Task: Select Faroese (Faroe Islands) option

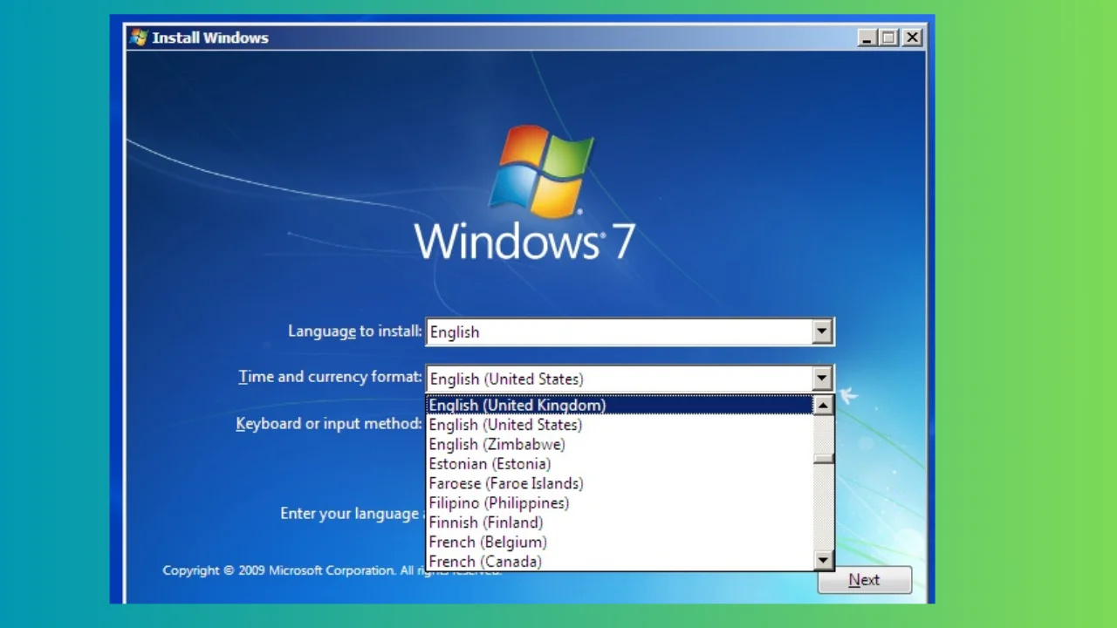Action: (x=620, y=483)
